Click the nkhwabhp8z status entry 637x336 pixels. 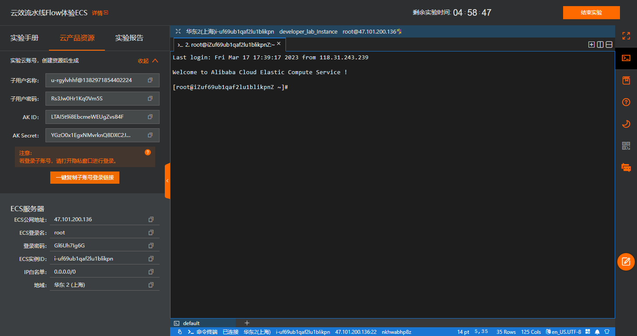[x=397, y=332]
